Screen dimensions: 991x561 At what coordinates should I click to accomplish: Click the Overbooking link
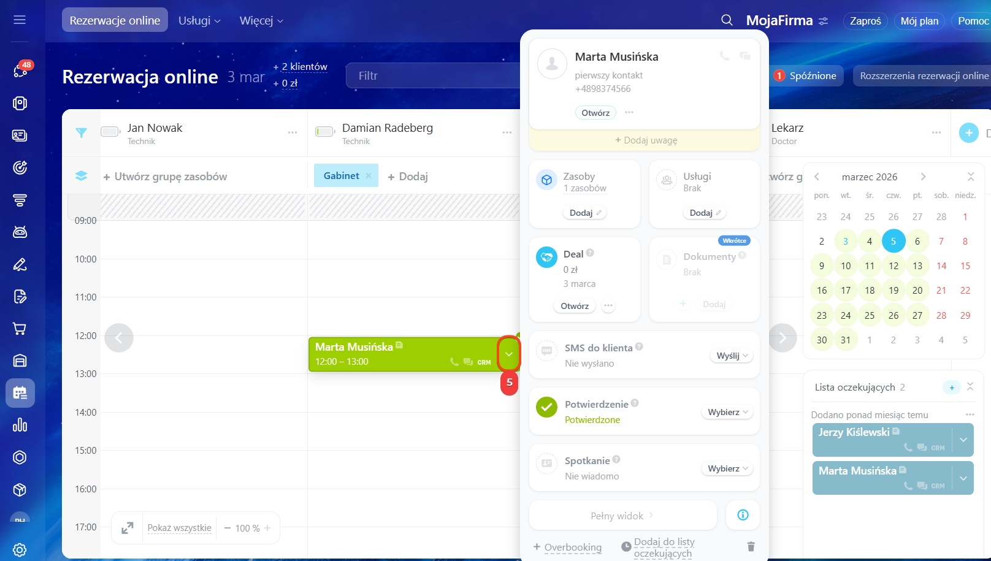[x=573, y=547]
